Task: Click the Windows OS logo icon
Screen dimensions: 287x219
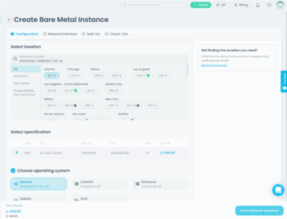Action: pyautogui.click(x=137, y=184)
